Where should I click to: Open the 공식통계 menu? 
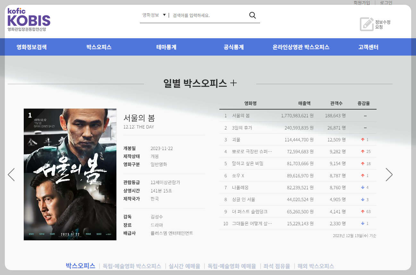[x=234, y=47]
